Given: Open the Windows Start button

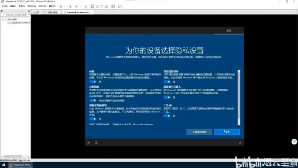Looking at the screenshot, I should click(x=4, y=165).
